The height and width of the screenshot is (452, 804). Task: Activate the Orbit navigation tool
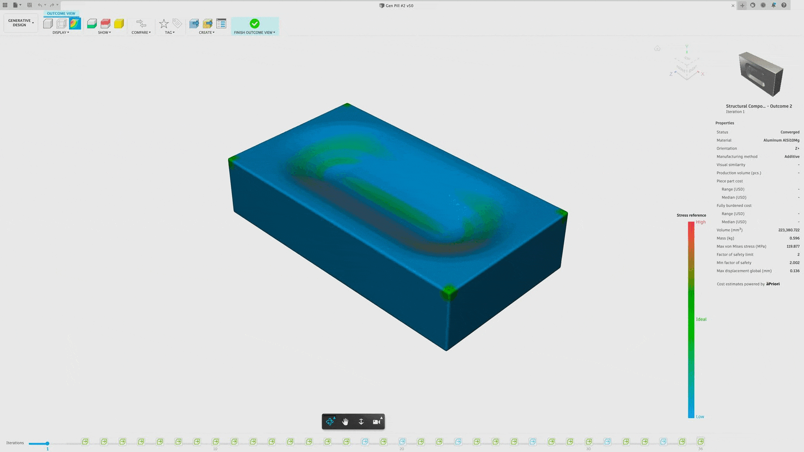[330, 421]
